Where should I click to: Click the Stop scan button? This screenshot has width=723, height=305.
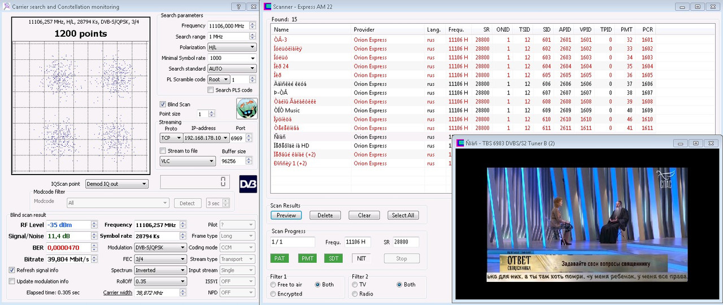[x=401, y=258]
